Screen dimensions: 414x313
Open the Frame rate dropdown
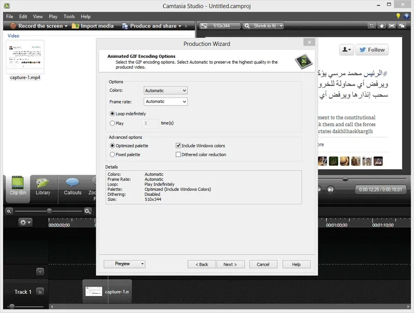(x=165, y=101)
